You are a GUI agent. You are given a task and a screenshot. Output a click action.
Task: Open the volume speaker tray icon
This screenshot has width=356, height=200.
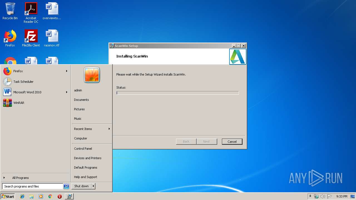(323, 196)
